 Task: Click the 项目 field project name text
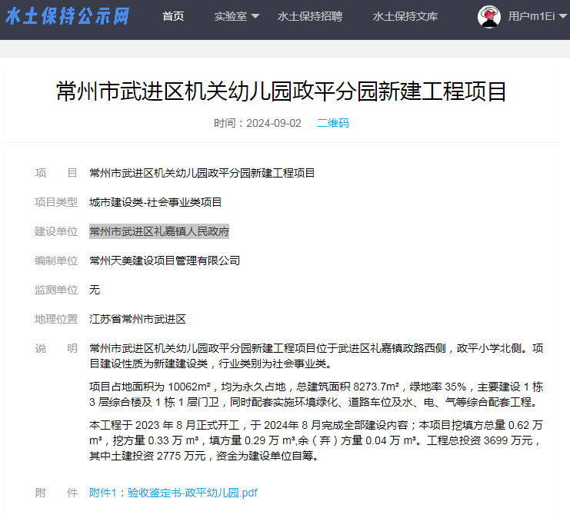[202, 173]
